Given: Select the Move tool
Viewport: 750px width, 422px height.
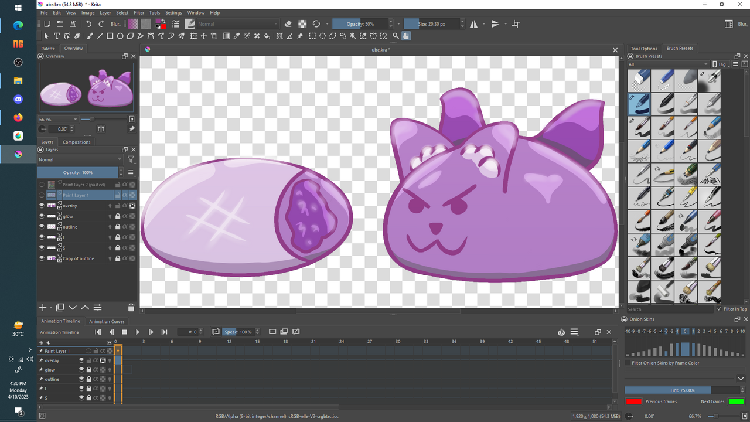Looking at the screenshot, I should 204,36.
